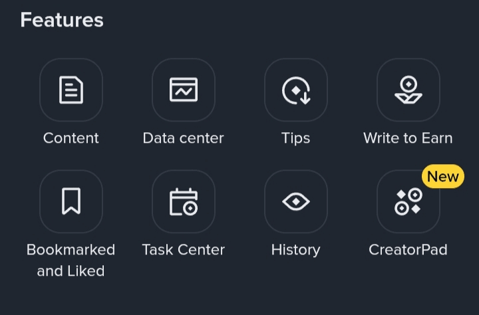Open the Content document icon

coord(71,90)
